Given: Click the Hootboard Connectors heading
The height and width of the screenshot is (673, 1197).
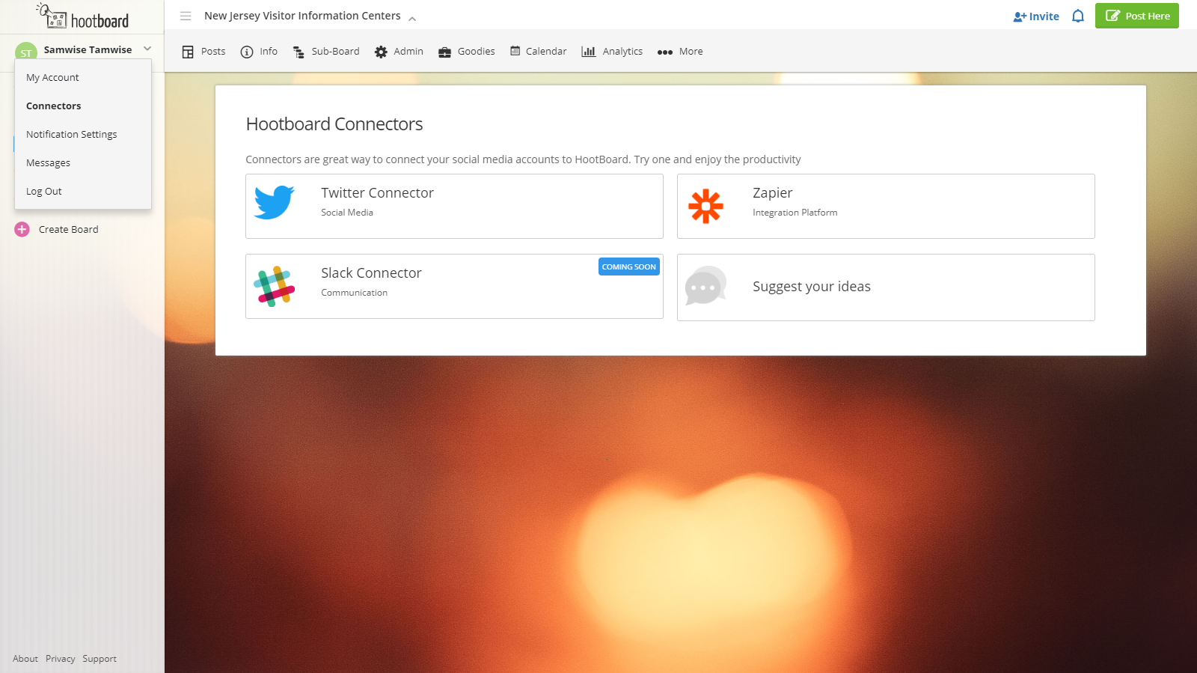Looking at the screenshot, I should [x=334, y=124].
